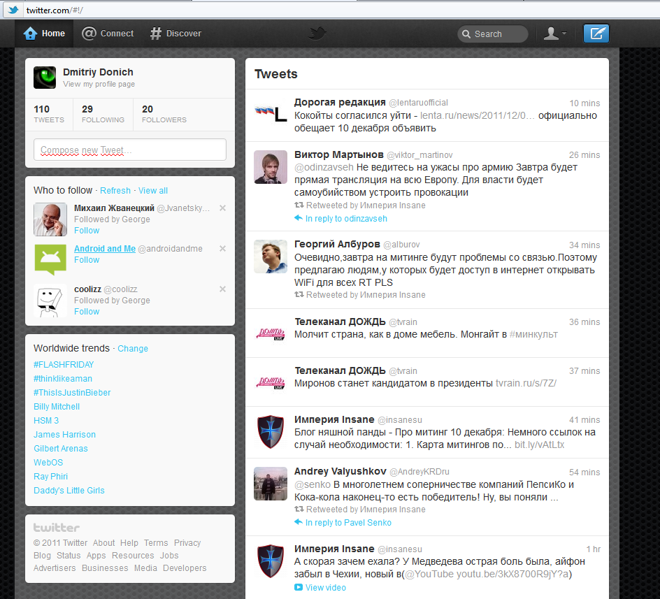Open In reply to odinzavseh
660x599 pixels.
click(346, 219)
